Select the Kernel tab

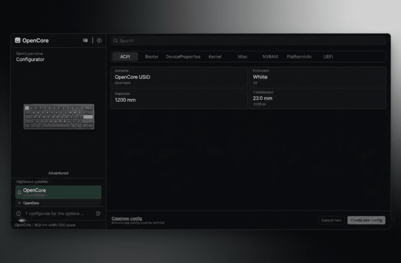click(x=215, y=56)
